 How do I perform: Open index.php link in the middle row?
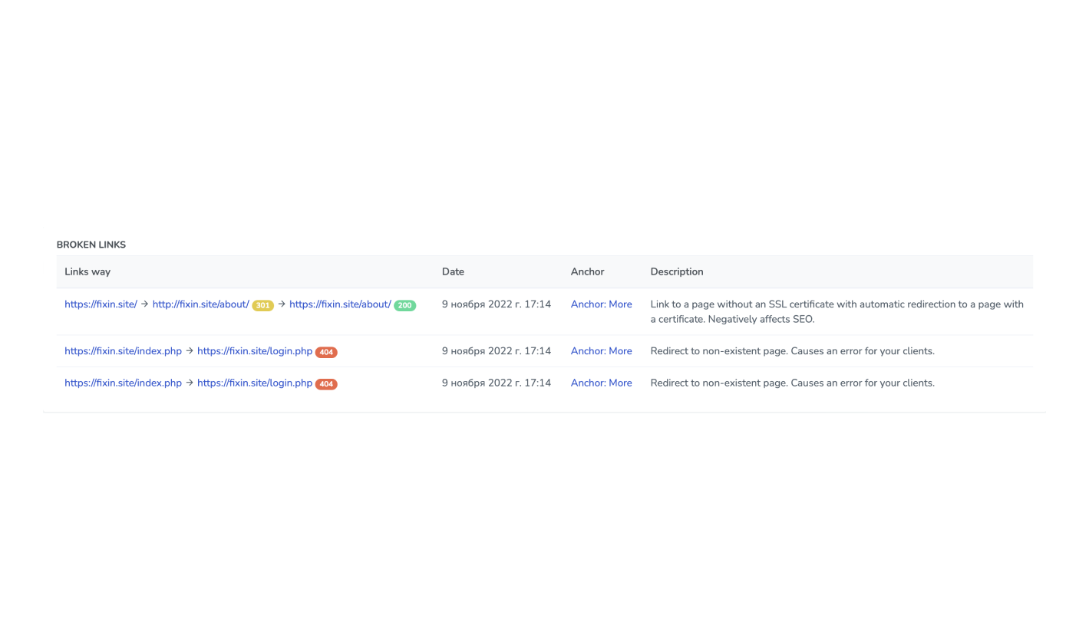[123, 351]
